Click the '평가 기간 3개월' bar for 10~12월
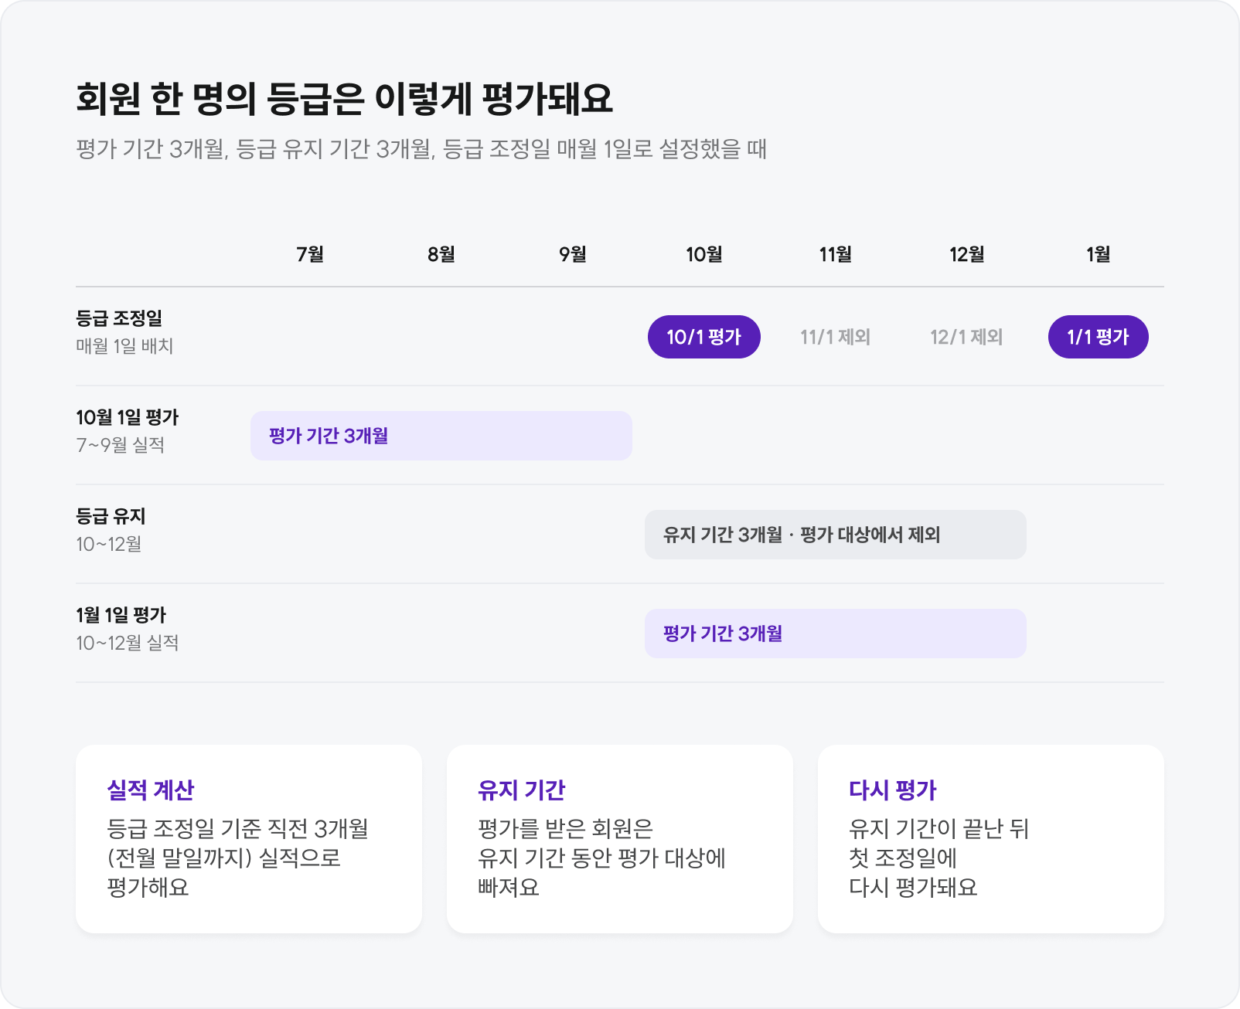This screenshot has width=1240, height=1009. click(x=836, y=634)
